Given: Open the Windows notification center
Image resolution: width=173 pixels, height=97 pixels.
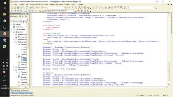Looking at the screenshot, I should [x=5, y=93].
